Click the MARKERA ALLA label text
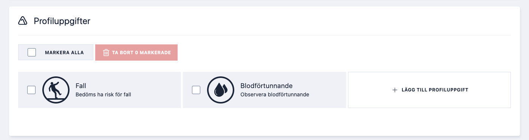This screenshot has width=529, height=140. point(64,53)
